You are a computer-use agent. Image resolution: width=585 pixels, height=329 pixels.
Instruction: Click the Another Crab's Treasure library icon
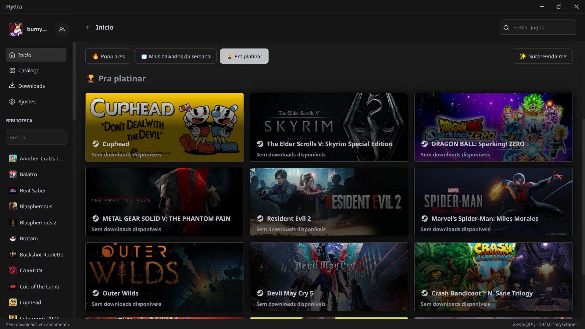tap(13, 158)
